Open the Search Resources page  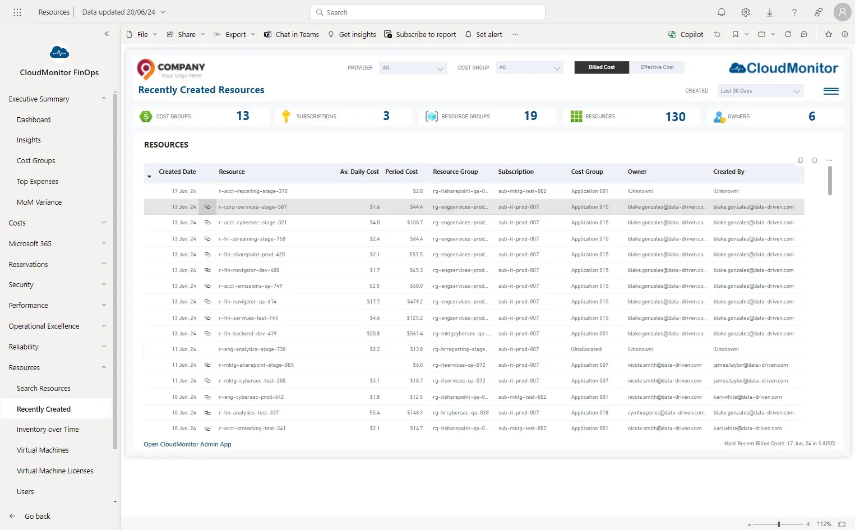coord(44,388)
